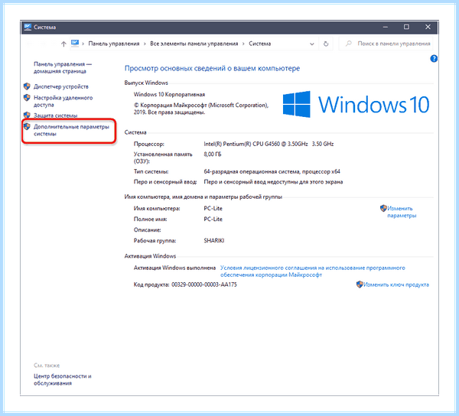
Task: Click shield icon beside Дополнительные параметры системы
Action: click(x=27, y=126)
